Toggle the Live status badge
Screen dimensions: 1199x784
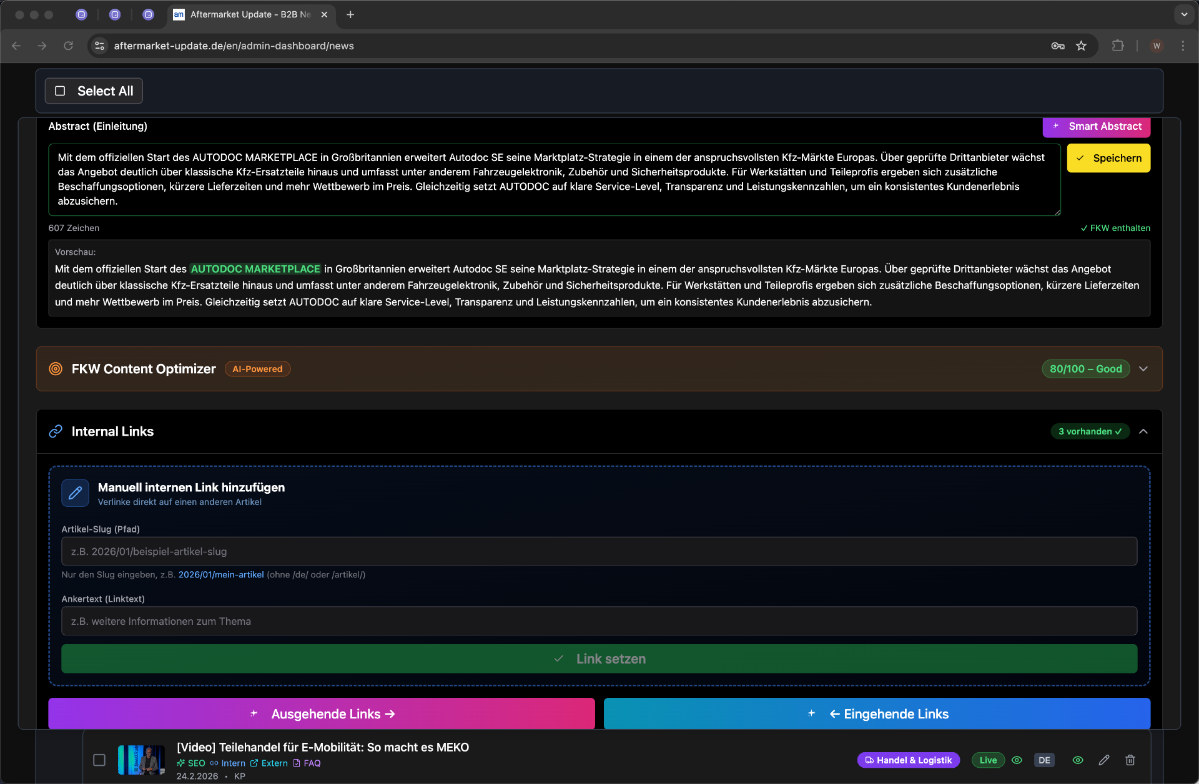[x=988, y=760]
